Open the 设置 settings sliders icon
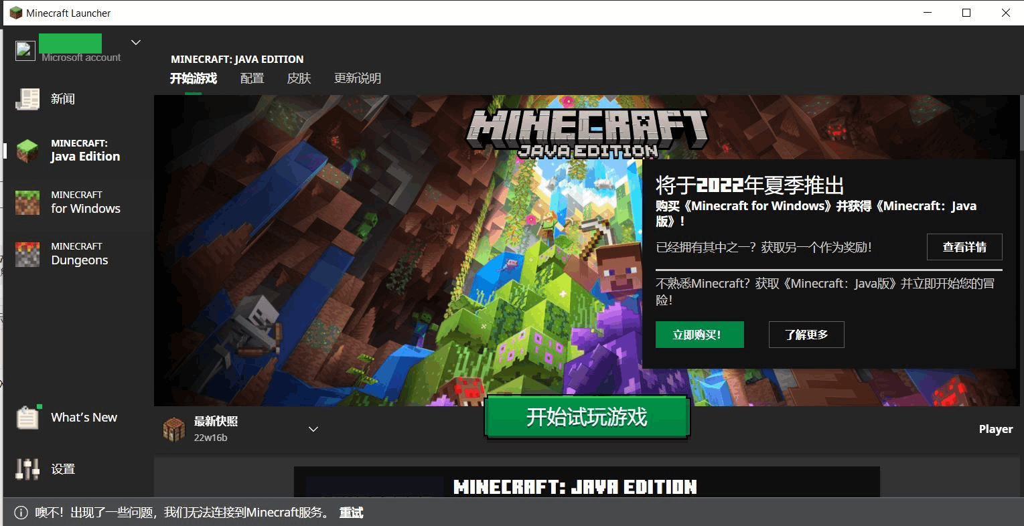1024x526 pixels. 27,469
